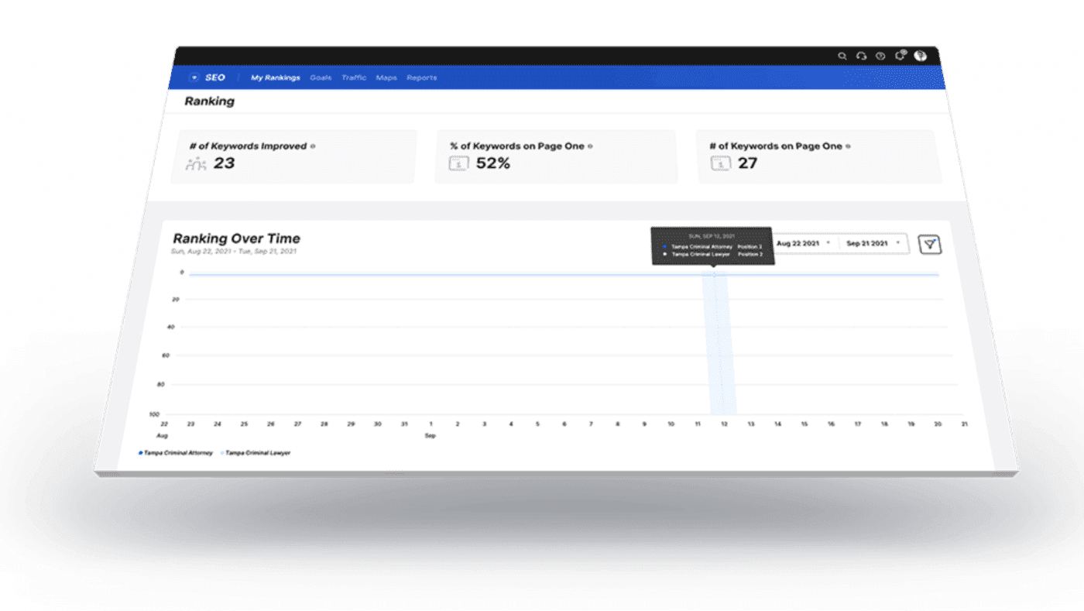
Task: Click the x-axis date label '31'
Action: [x=404, y=424]
